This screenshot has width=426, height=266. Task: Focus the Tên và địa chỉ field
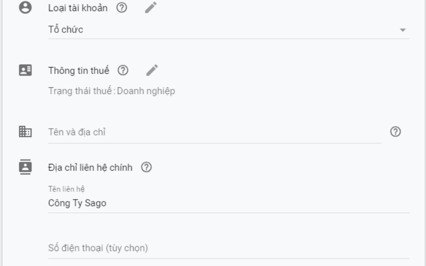point(213,132)
